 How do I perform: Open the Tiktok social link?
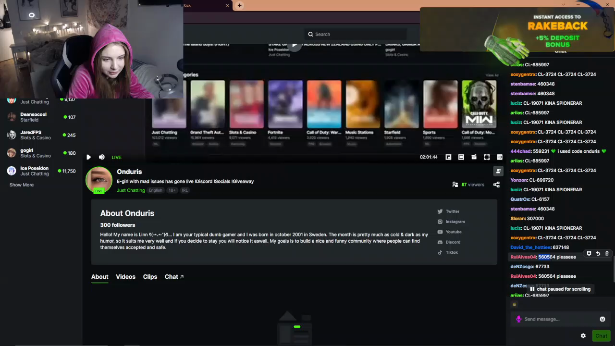[447, 252]
